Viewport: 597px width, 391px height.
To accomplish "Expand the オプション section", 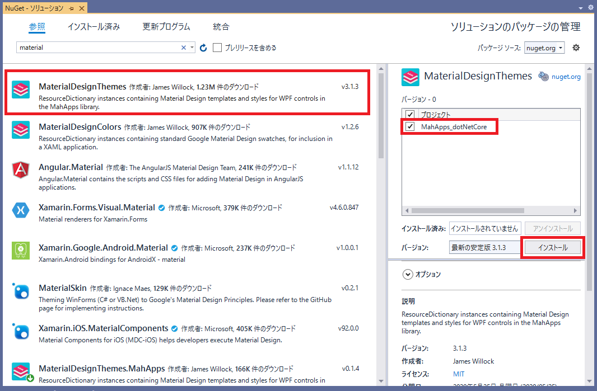I will [408, 274].
